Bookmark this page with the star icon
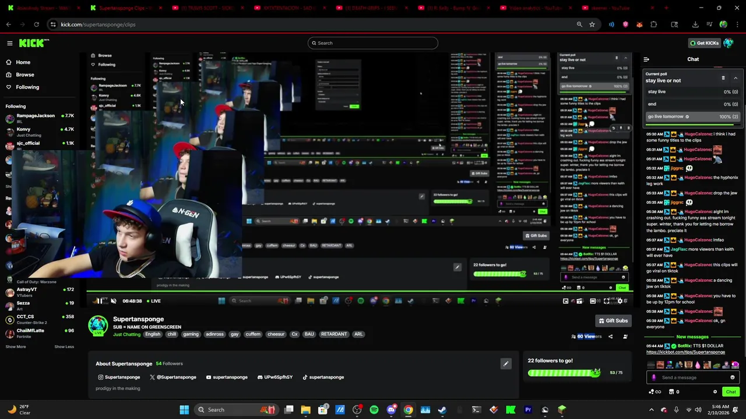Screen dimensions: 746x419 [x=592, y=24]
